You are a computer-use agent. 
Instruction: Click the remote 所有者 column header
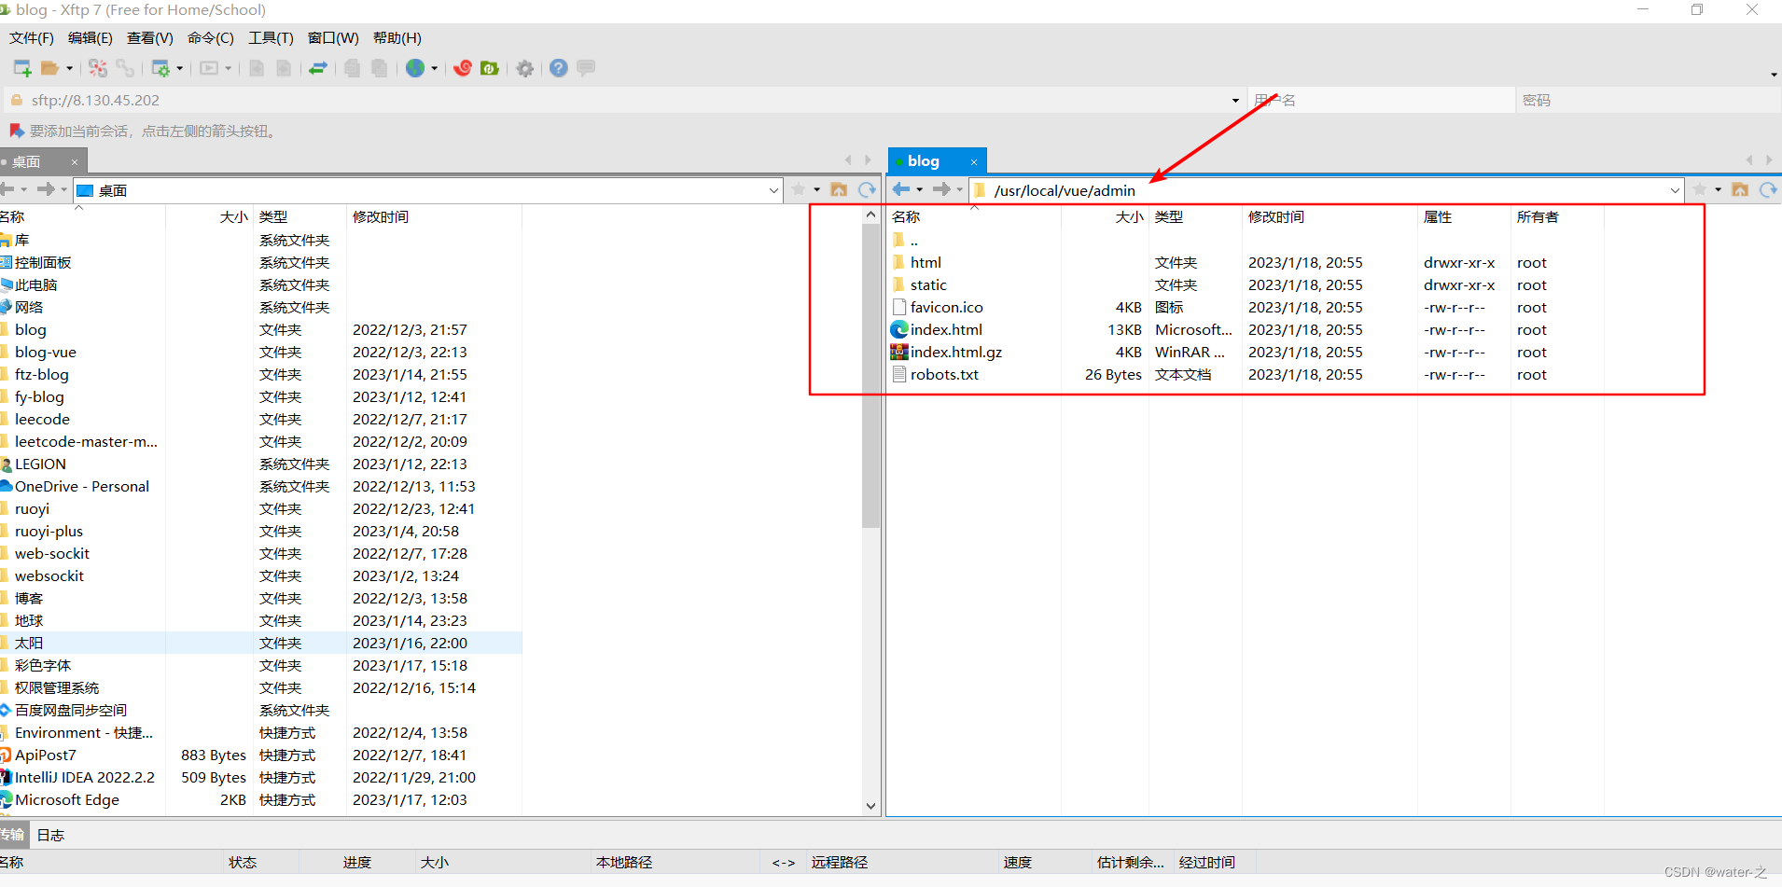[x=1556, y=216]
